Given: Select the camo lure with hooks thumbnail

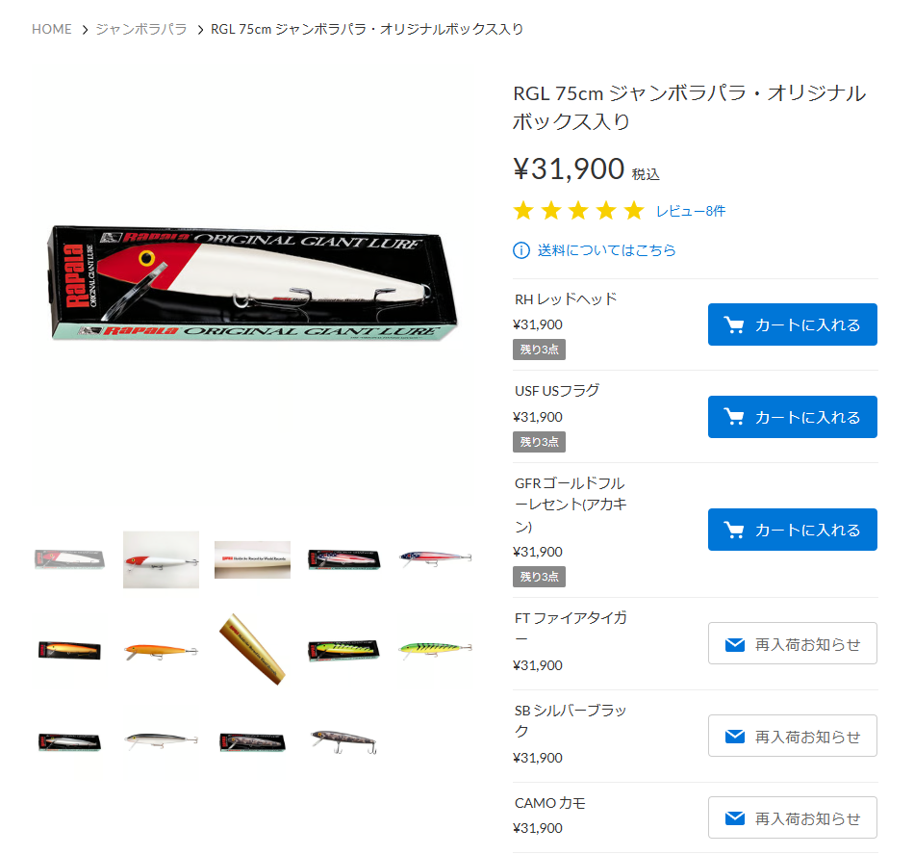Looking at the screenshot, I should (x=343, y=741).
